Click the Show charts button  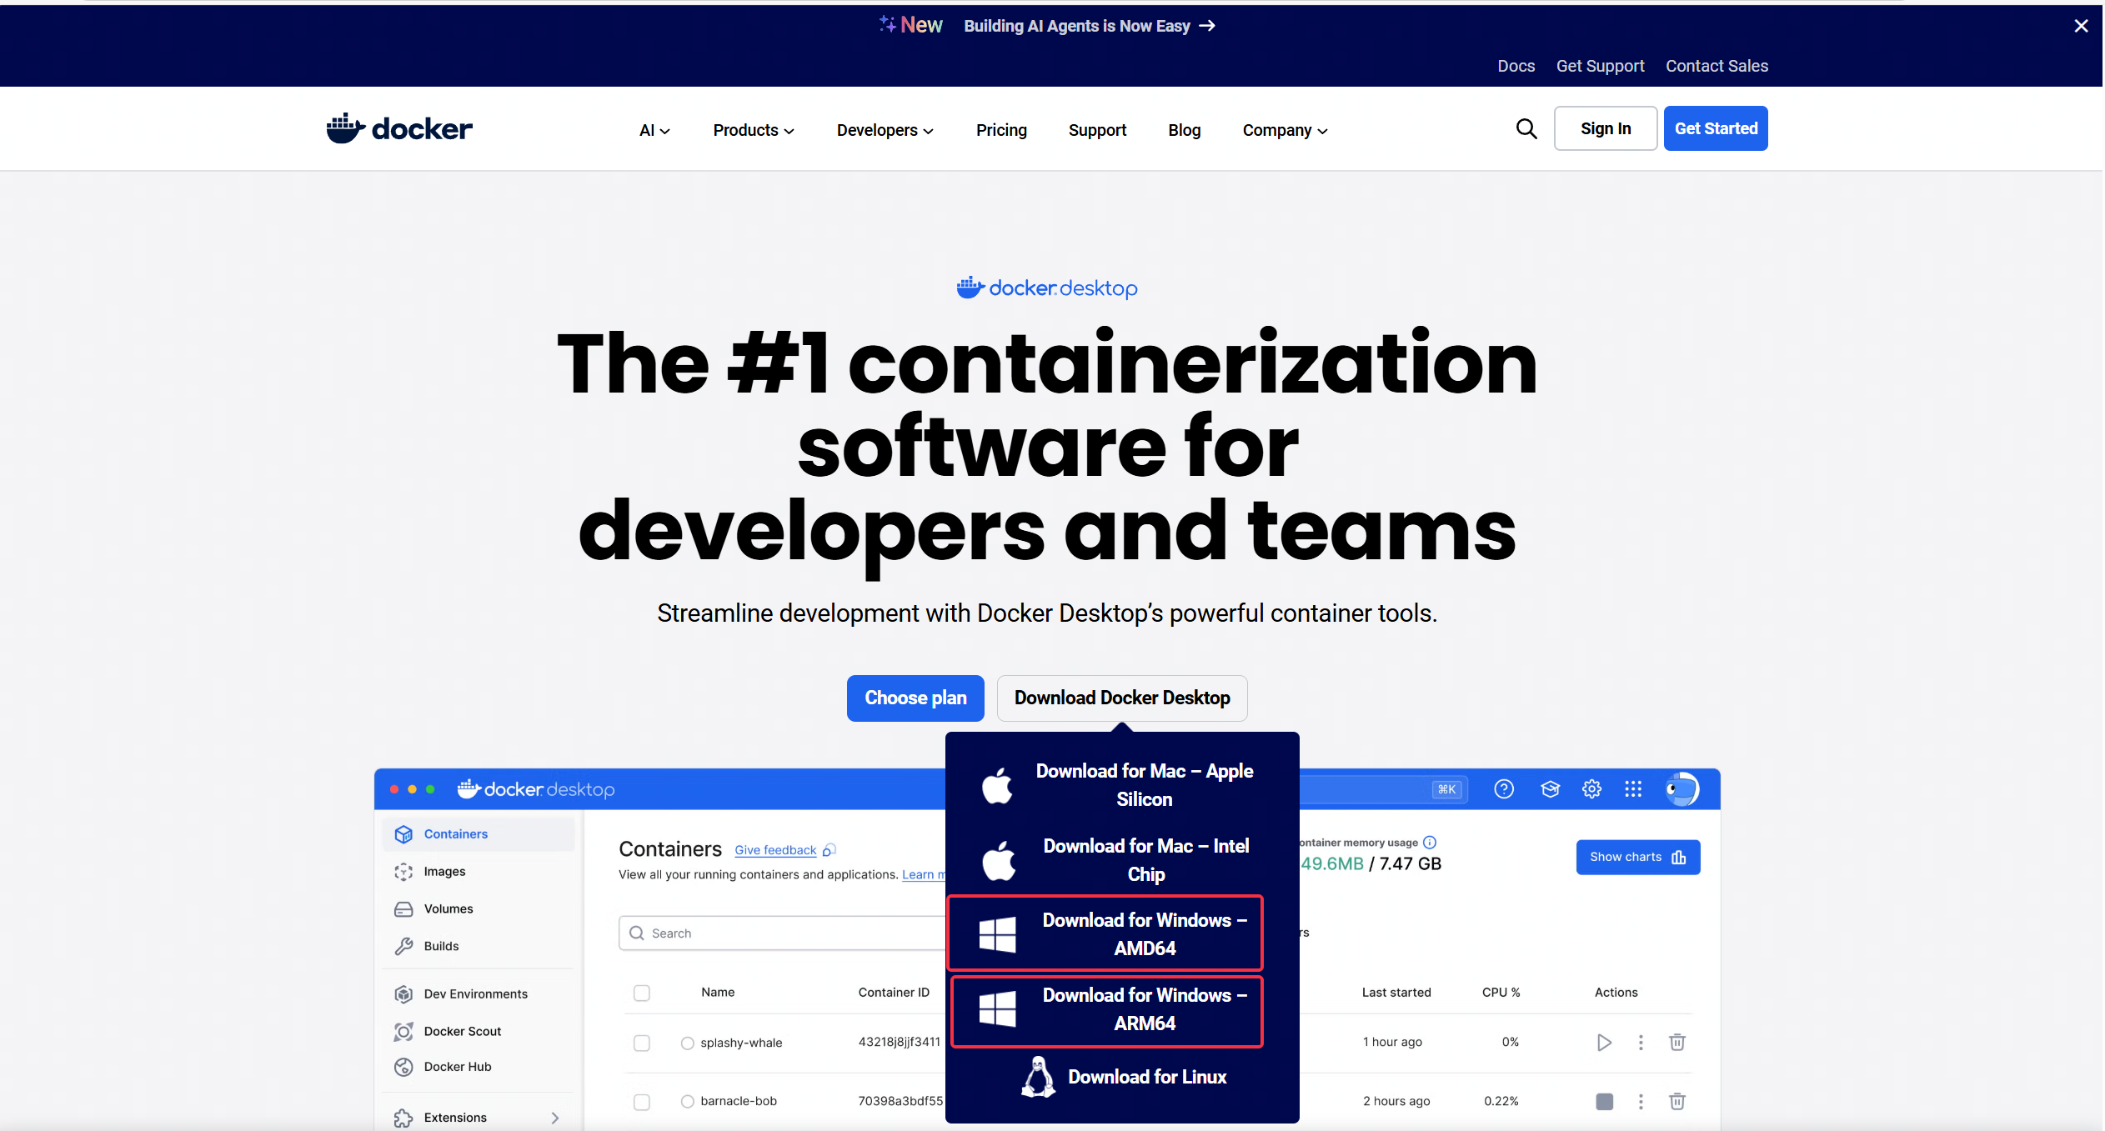point(1637,857)
